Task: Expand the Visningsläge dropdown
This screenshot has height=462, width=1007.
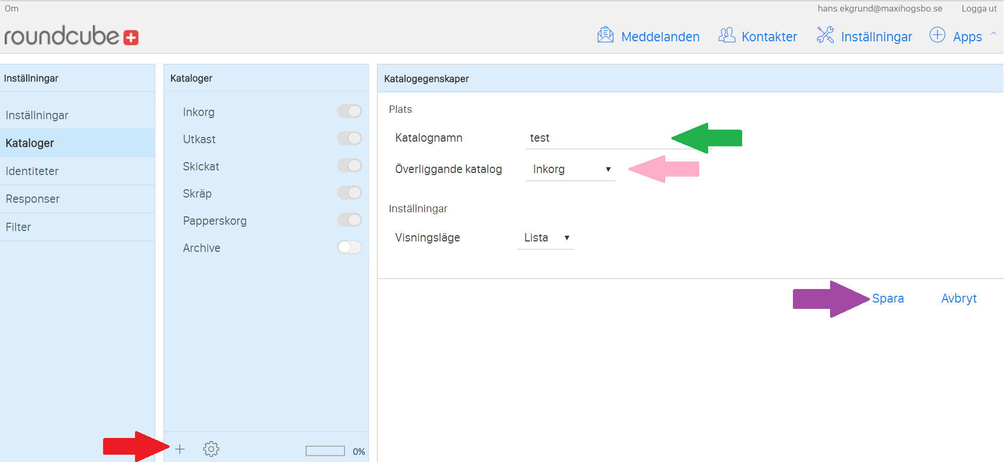Action: [545, 238]
